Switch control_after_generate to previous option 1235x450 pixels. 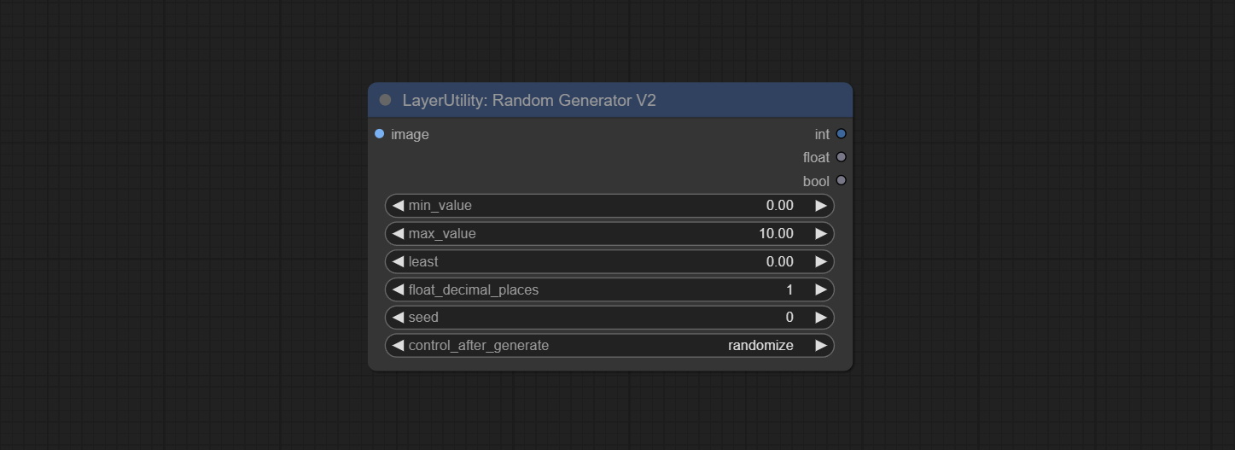click(x=398, y=346)
